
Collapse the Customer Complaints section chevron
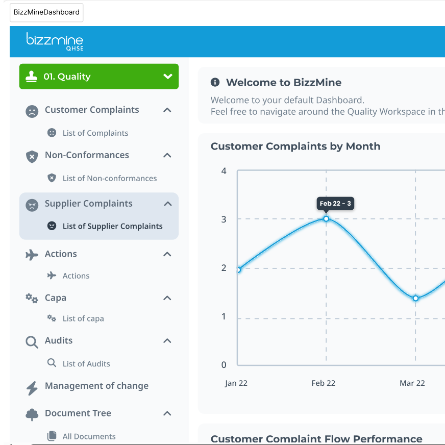tap(167, 110)
